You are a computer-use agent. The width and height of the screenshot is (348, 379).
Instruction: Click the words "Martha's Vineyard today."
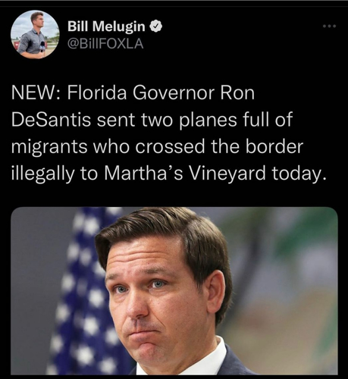[214, 174]
